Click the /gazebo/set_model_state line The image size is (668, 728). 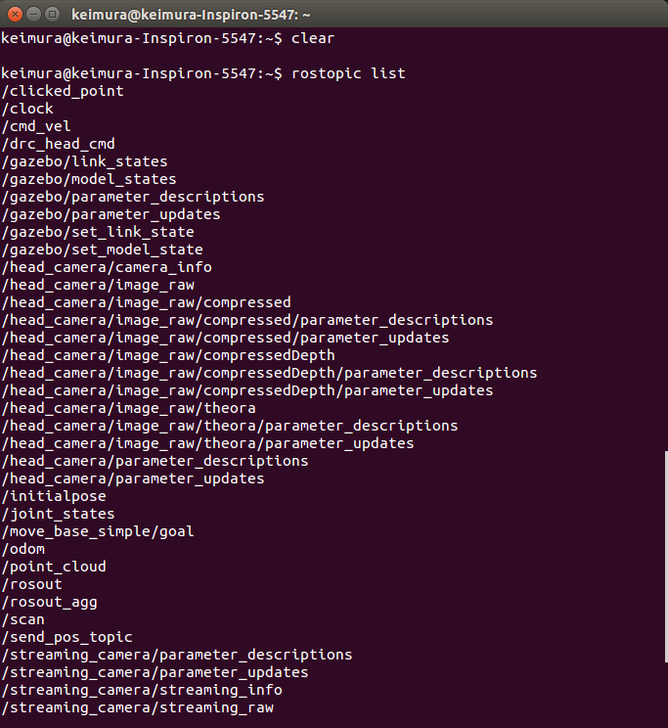[102, 250]
